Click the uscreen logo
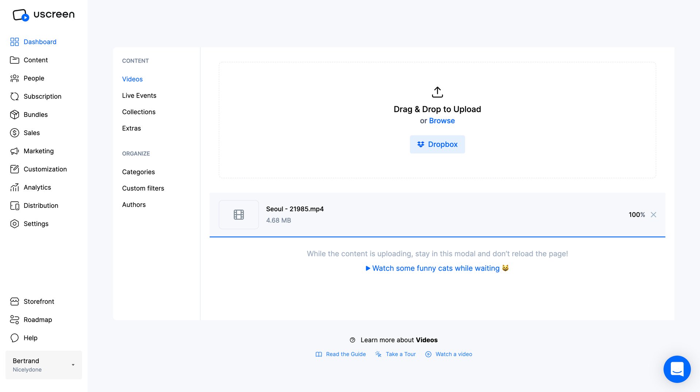The width and height of the screenshot is (700, 392). pos(43,15)
